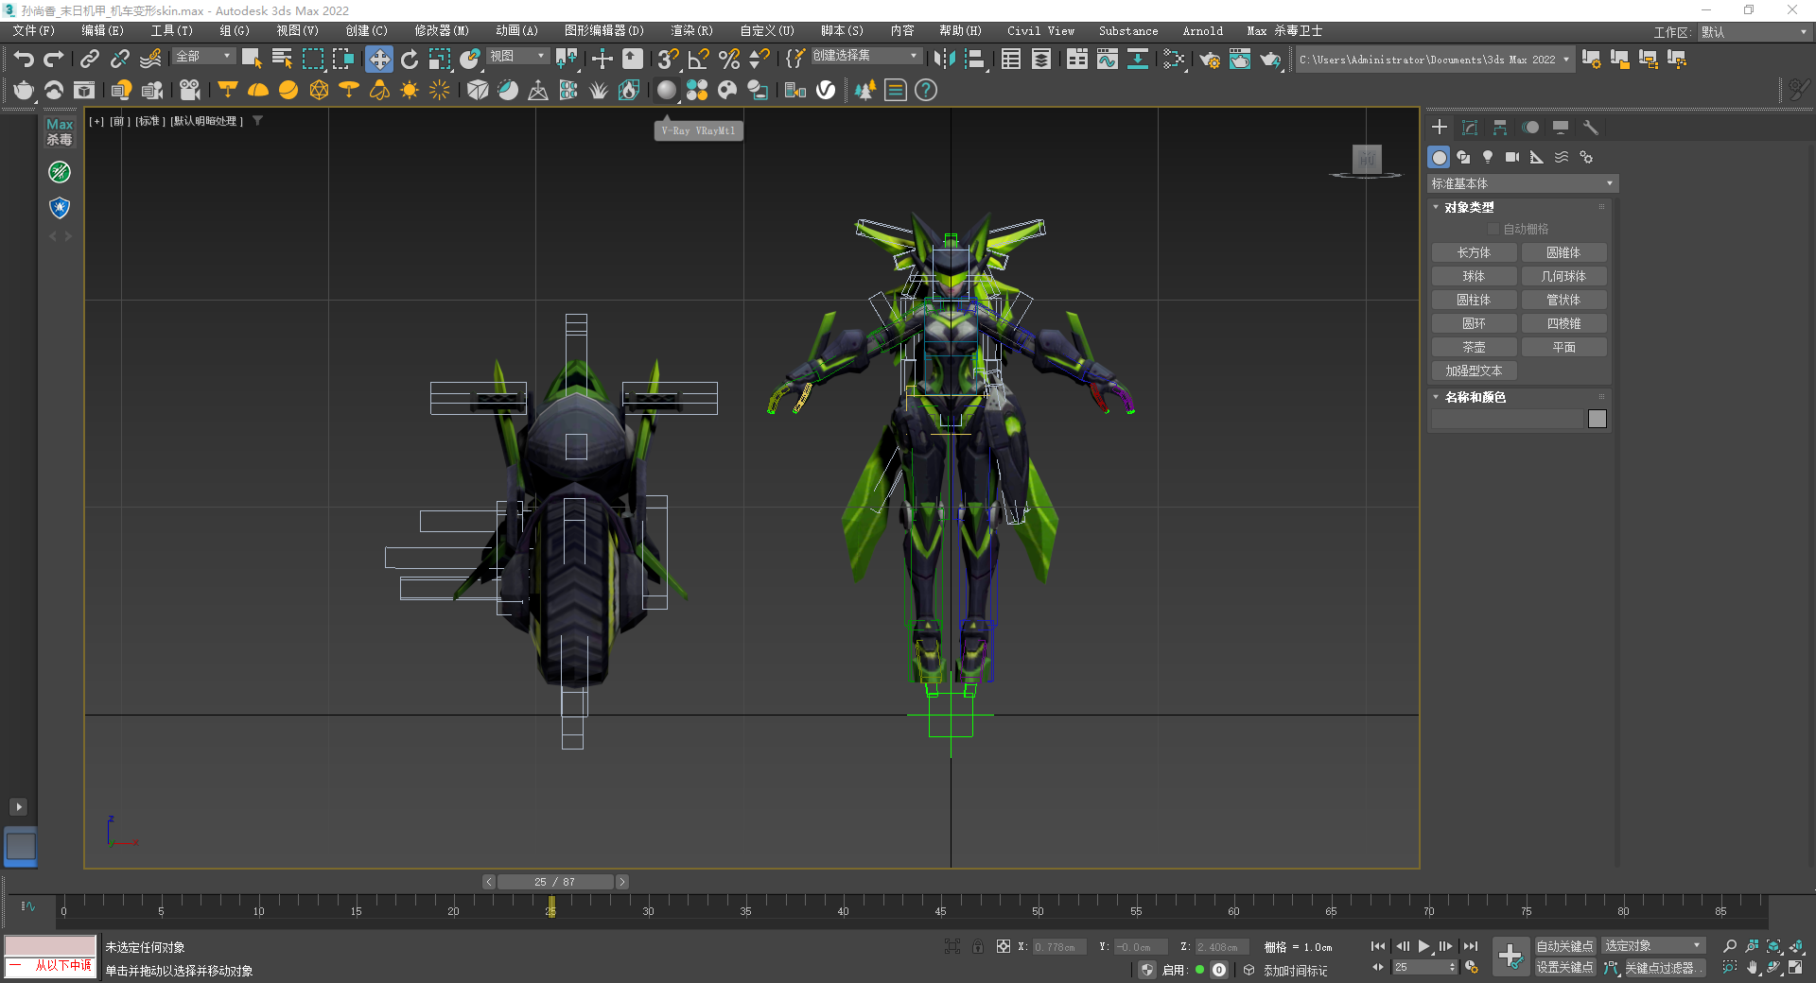Open Select by Name list icon
Image resolution: width=1816 pixels, height=983 pixels.
point(282,59)
